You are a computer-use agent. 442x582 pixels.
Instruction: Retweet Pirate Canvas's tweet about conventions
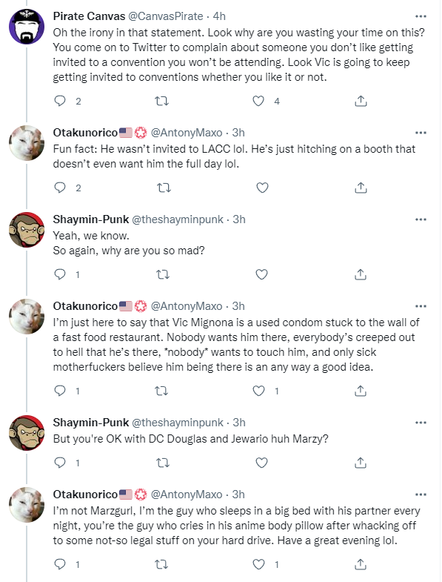(x=161, y=101)
